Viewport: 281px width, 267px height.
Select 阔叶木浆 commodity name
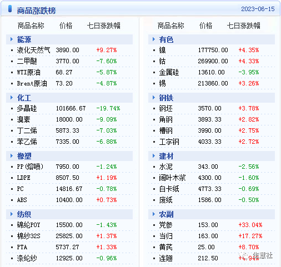[172, 178]
